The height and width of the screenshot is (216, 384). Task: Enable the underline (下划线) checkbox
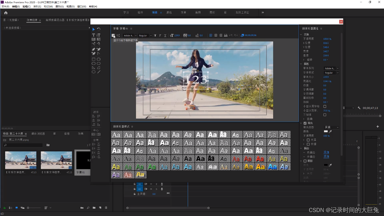click(x=325, y=115)
